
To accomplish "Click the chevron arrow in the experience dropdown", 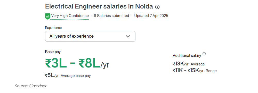I will tap(128, 36).
